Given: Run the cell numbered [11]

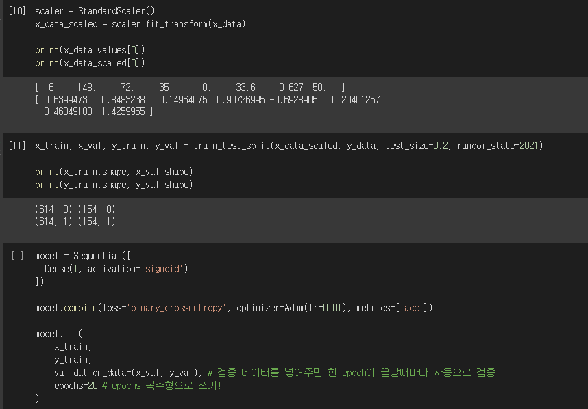Looking at the screenshot, I should click(17, 146).
